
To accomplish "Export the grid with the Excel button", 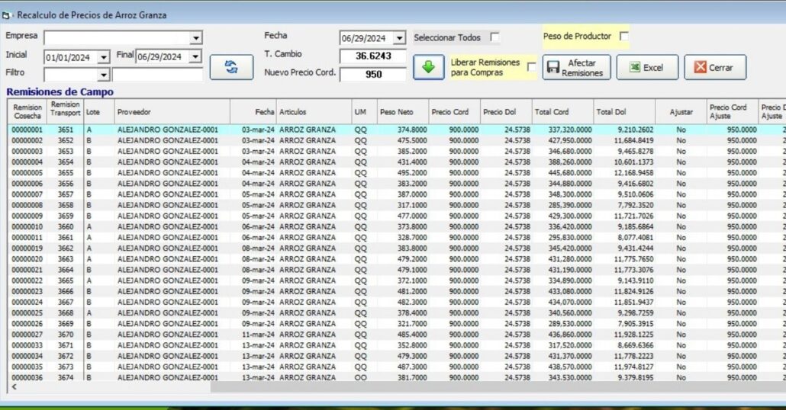I will click(646, 68).
